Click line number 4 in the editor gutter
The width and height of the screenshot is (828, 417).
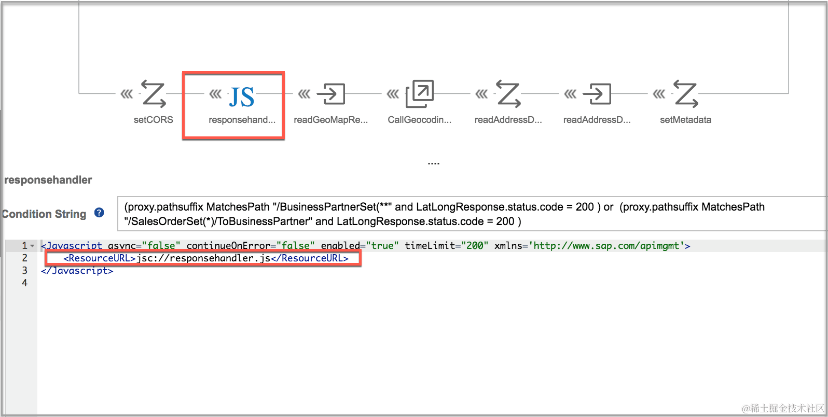(x=24, y=283)
